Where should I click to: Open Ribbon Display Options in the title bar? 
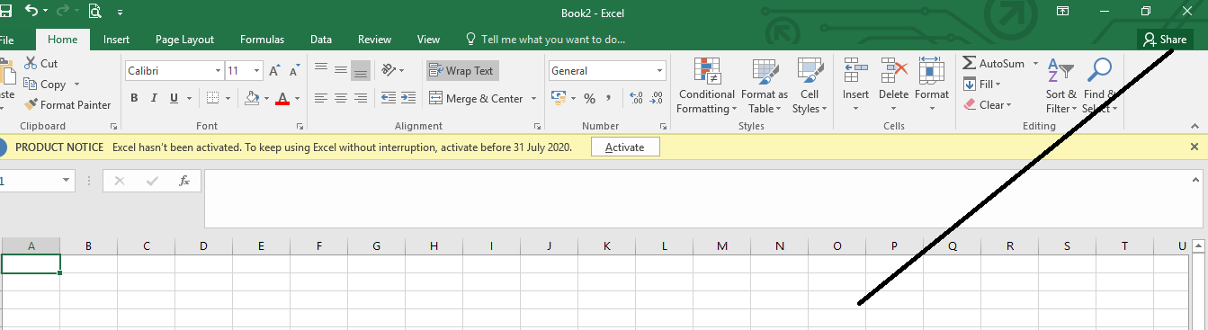[1062, 12]
